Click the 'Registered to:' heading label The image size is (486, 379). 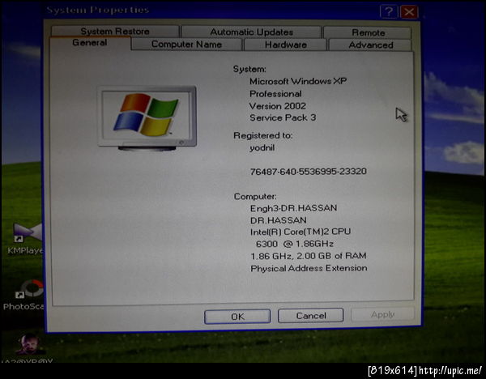coord(262,135)
